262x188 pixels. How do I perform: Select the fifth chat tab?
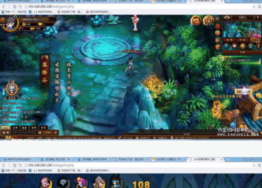tap(43, 128)
